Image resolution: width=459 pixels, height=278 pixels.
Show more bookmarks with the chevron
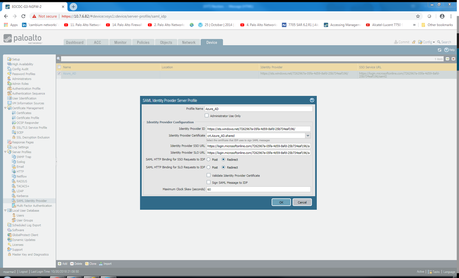[414, 25]
